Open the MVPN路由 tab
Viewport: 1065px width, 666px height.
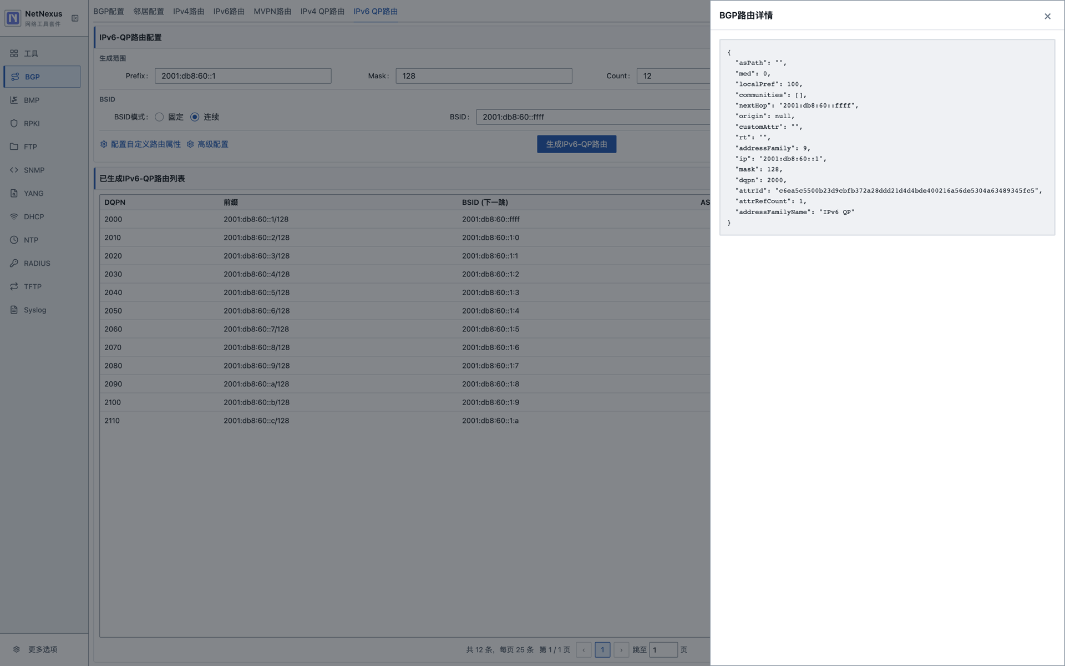coord(272,11)
